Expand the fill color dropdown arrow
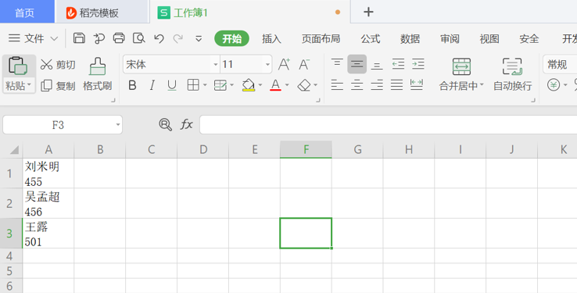Image resolution: width=577 pixels, height=293 pixels. tap(260, 85)
